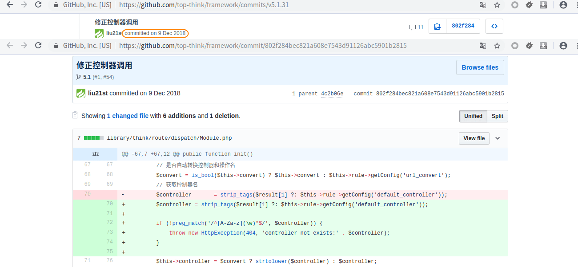Viewport: 578px width, 267px height.
Task: Go back in the commits/v5.1.31 browser bar
Action: (10, 5)
